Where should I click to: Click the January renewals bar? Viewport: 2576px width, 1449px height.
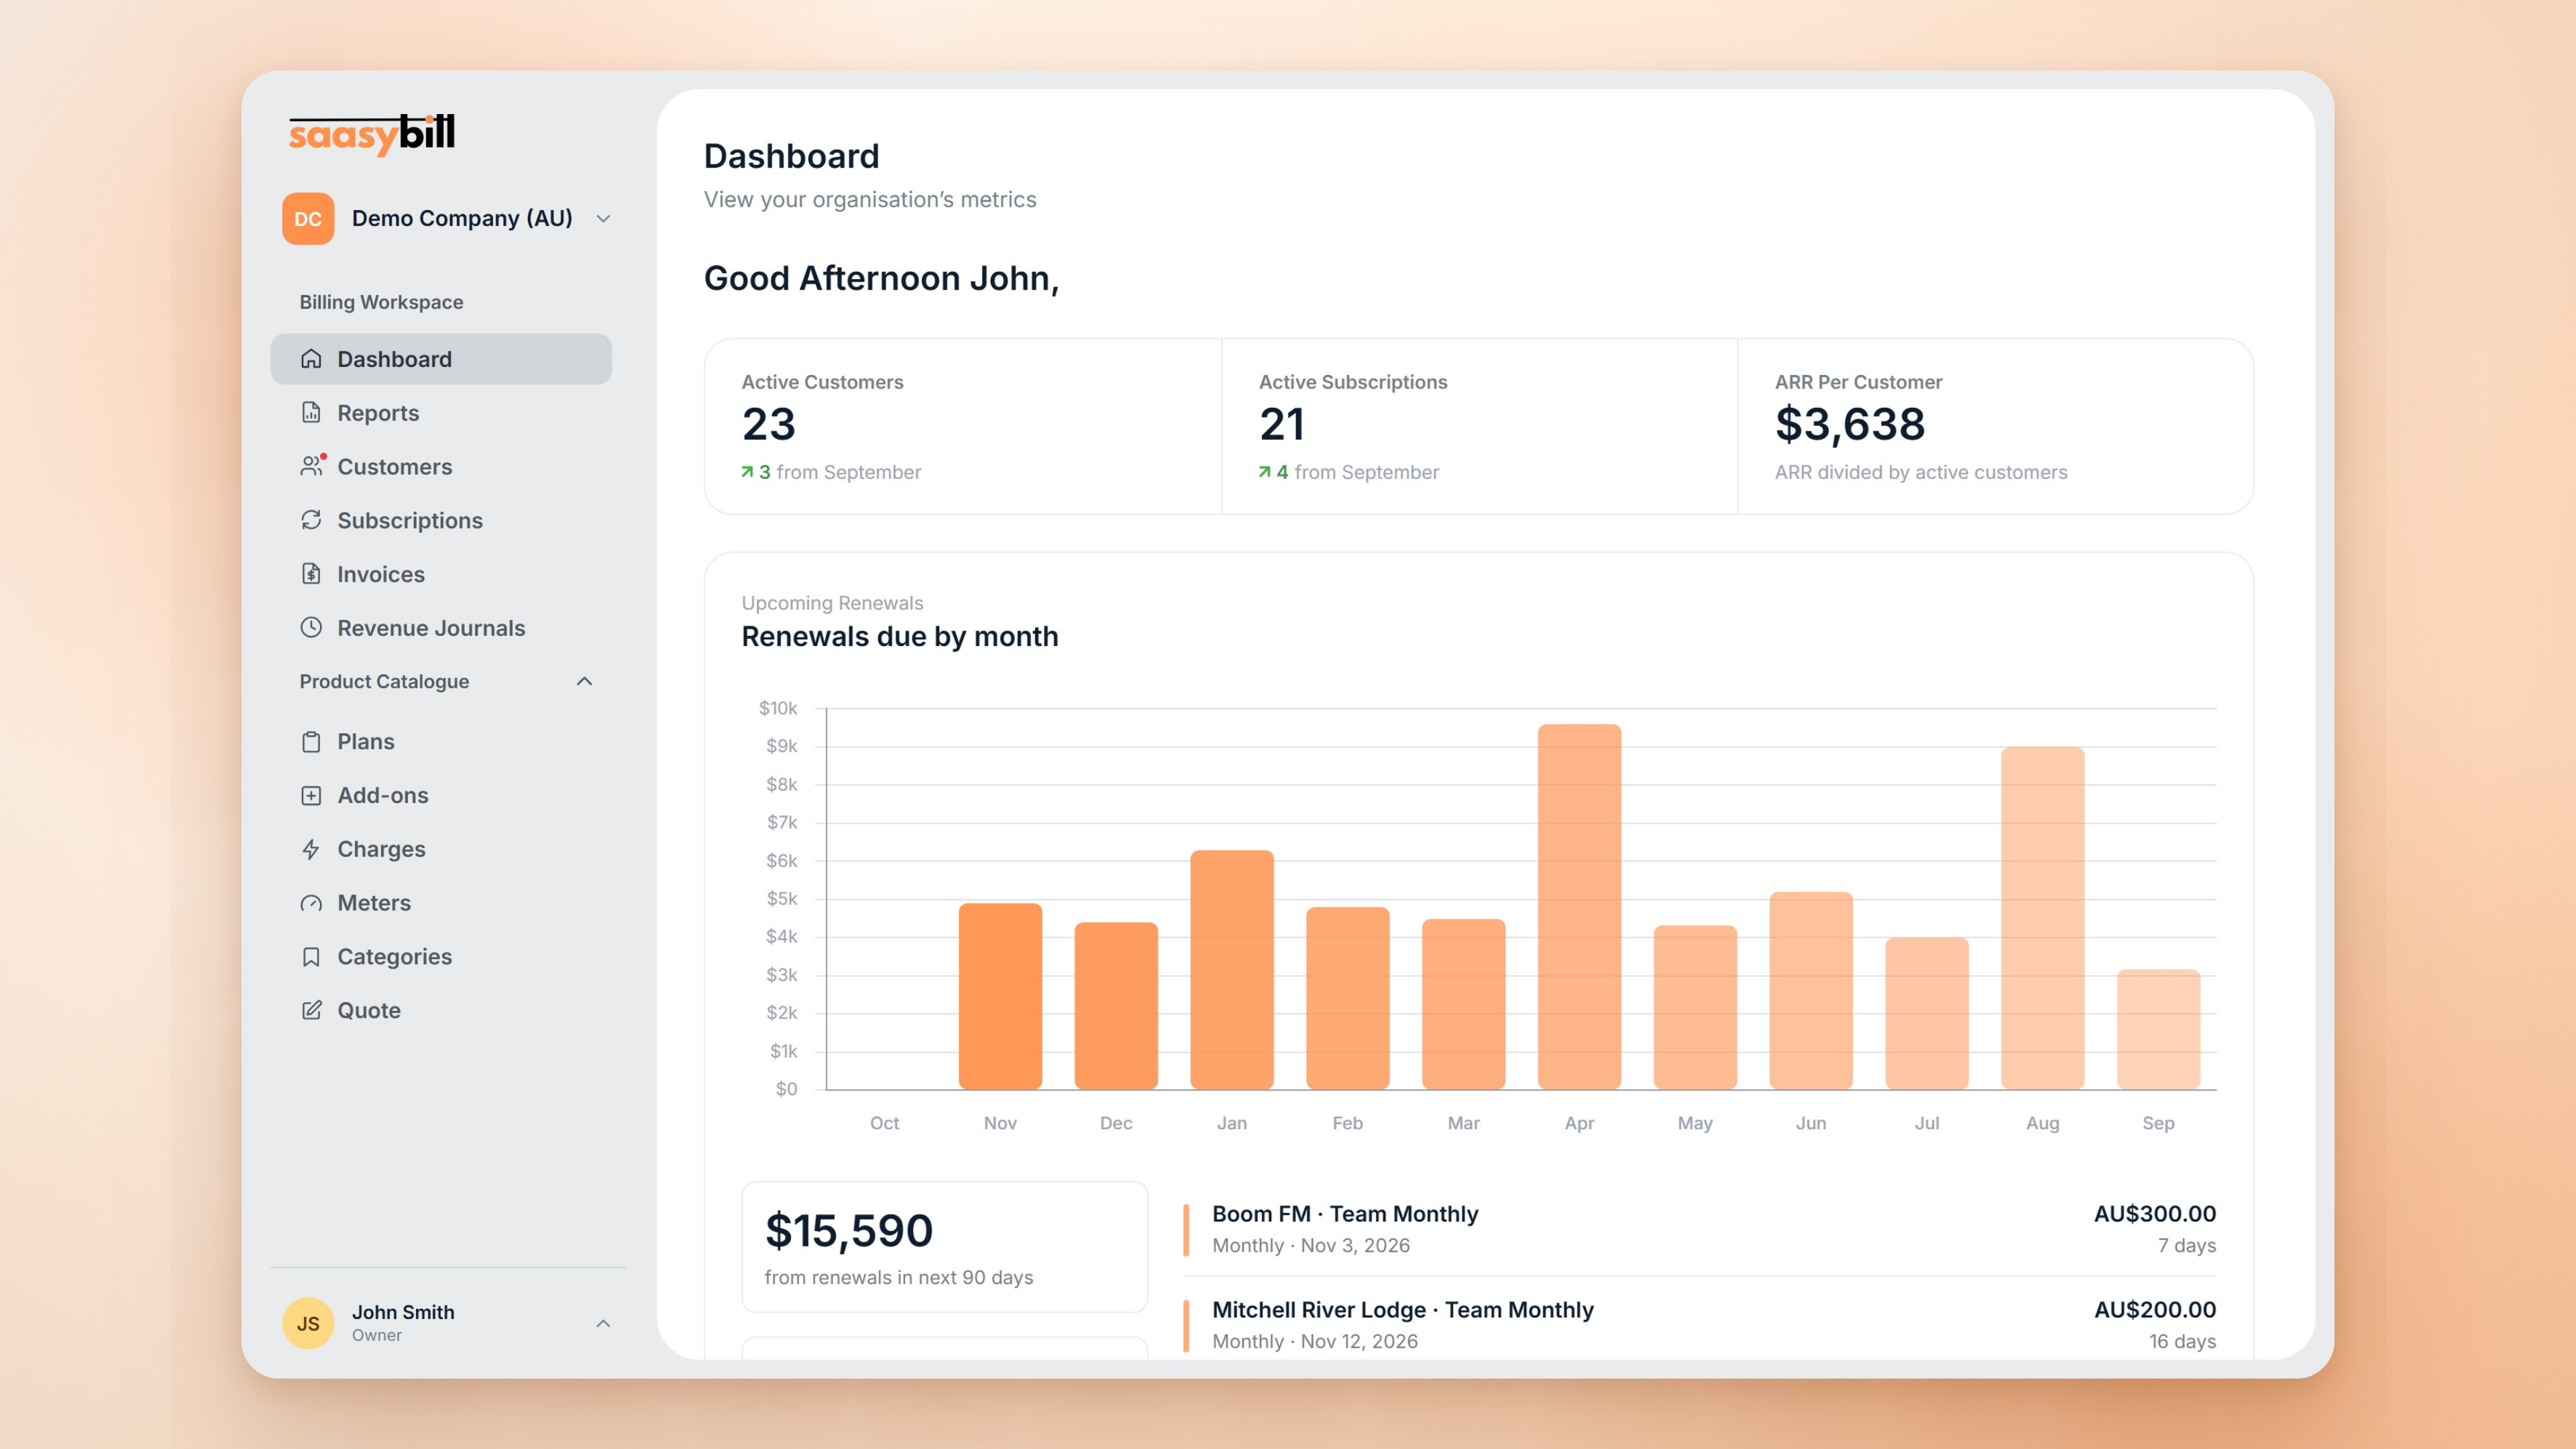coord(1232,970)
